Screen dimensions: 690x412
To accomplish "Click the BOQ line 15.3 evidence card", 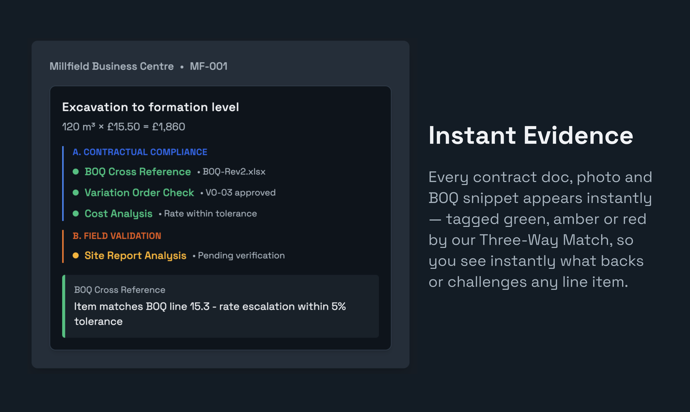I will pos(220,306).
